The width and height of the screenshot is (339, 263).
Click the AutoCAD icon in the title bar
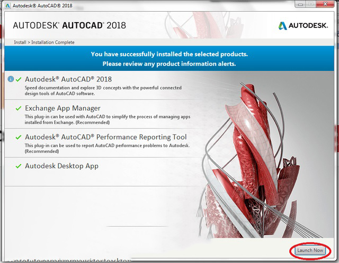7,6
